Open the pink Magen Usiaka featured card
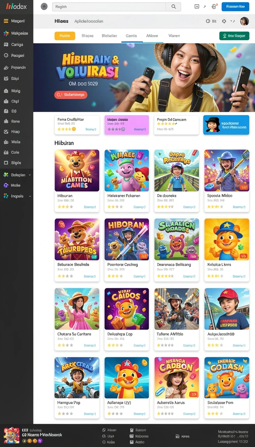Viewport: 255px width, 447px height. tap(127, 125)
